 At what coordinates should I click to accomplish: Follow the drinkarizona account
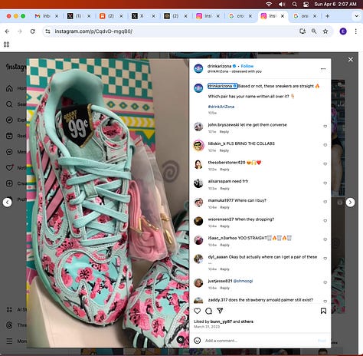[x=247, y=66]
